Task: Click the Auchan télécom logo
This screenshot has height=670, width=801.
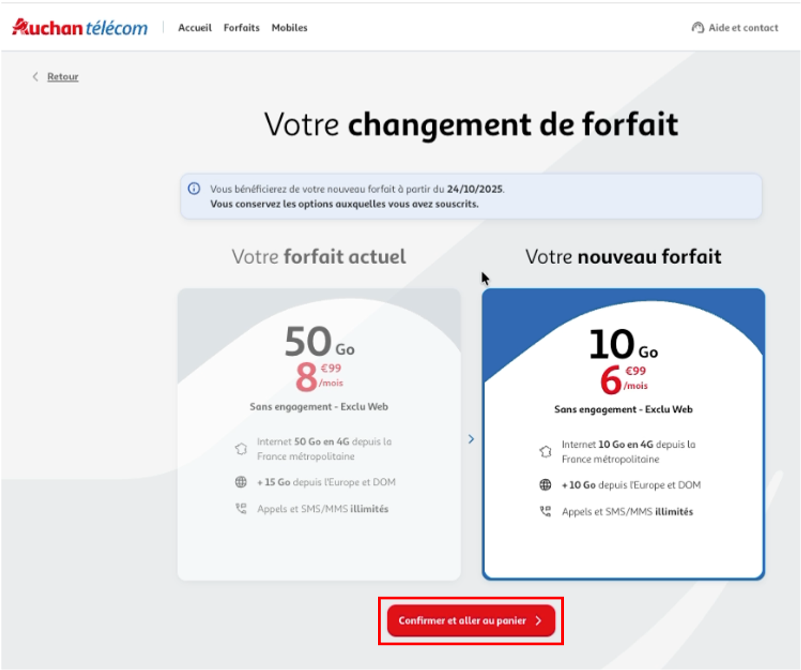Action: pyautogui.click(x=79, y=27)
